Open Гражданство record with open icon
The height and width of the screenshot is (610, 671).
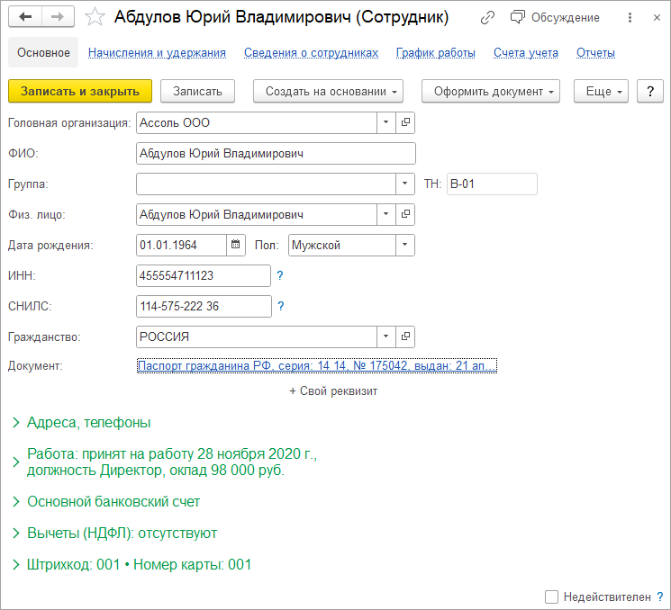coord(405,336)
